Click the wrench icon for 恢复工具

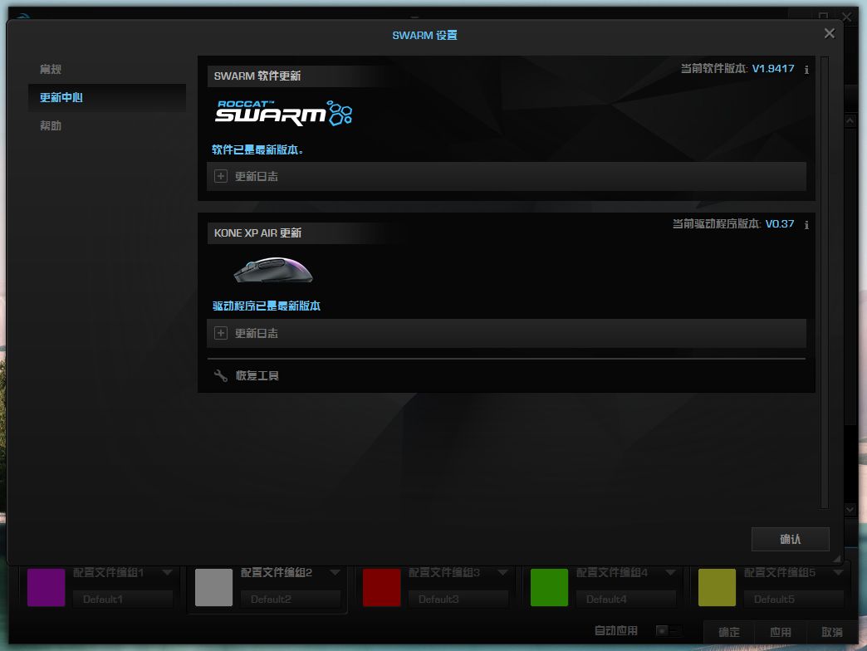click(x=221, y=376)
